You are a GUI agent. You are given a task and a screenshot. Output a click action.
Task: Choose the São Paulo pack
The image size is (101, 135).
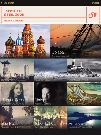[x=17, y=118]
